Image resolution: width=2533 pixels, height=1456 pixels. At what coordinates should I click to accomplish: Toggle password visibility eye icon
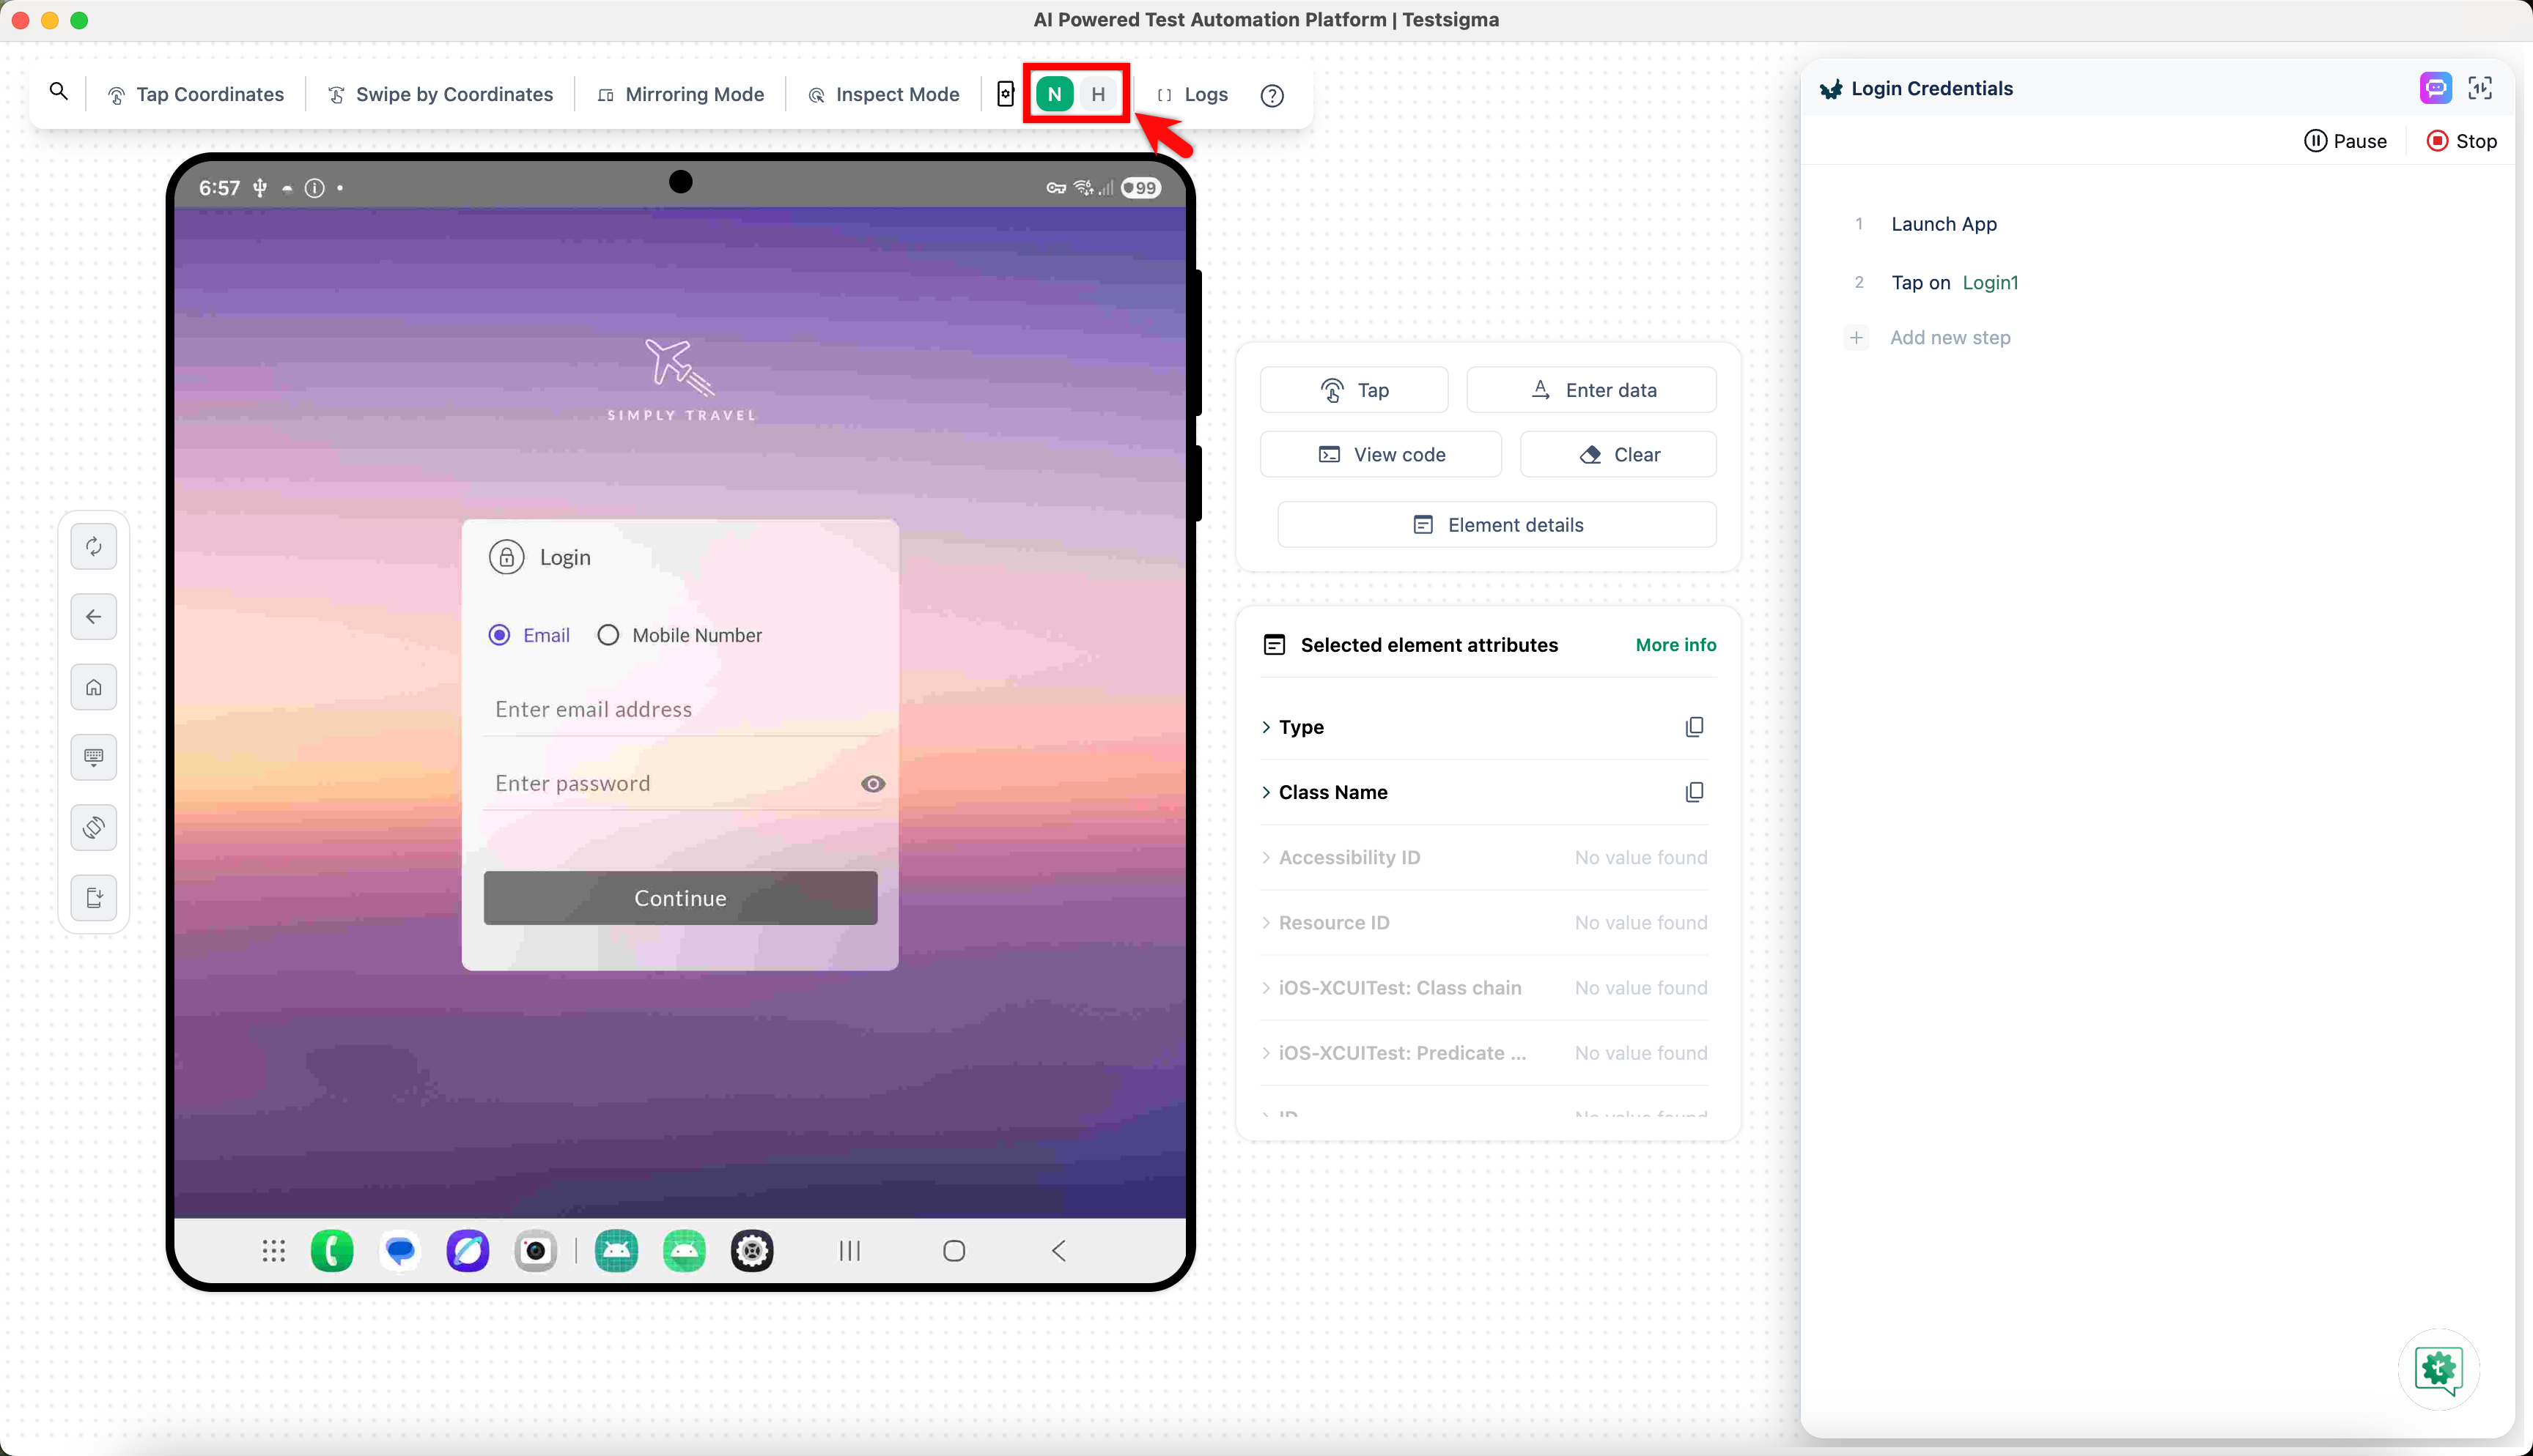[872, 784]
